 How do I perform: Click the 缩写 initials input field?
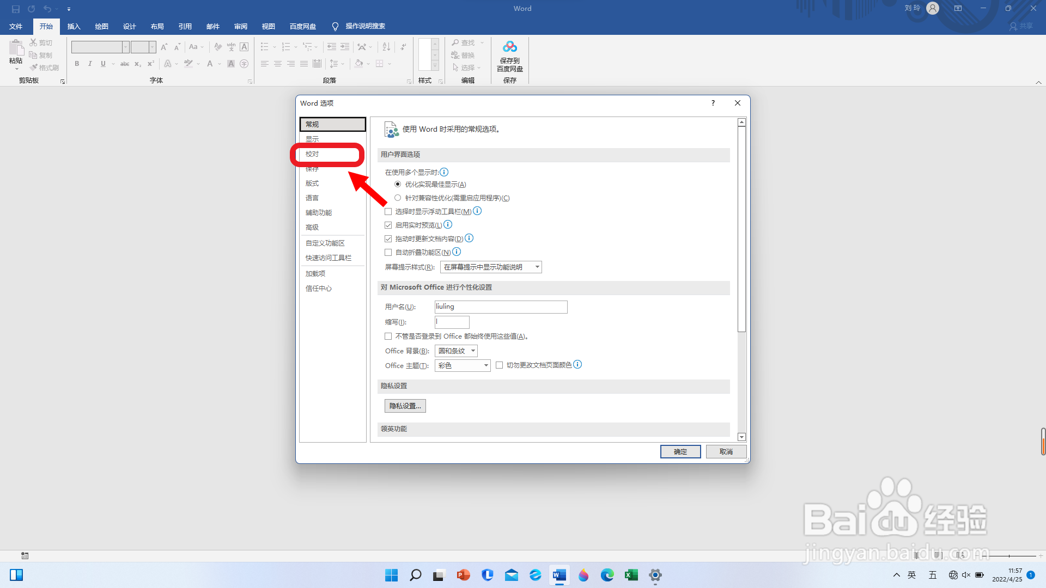click(452, 322)
